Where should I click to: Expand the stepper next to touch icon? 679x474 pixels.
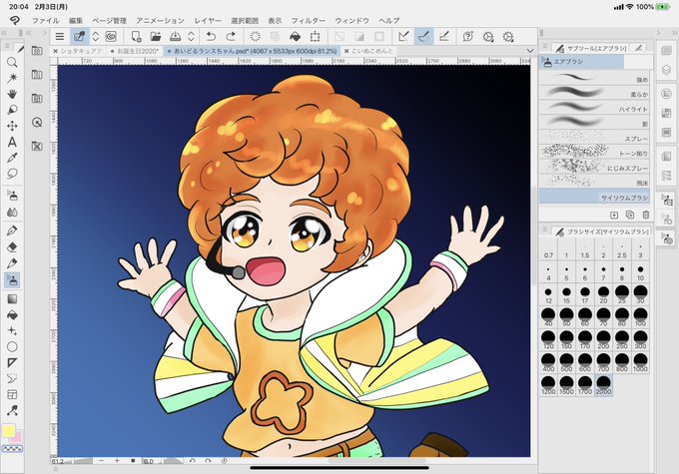95,37
